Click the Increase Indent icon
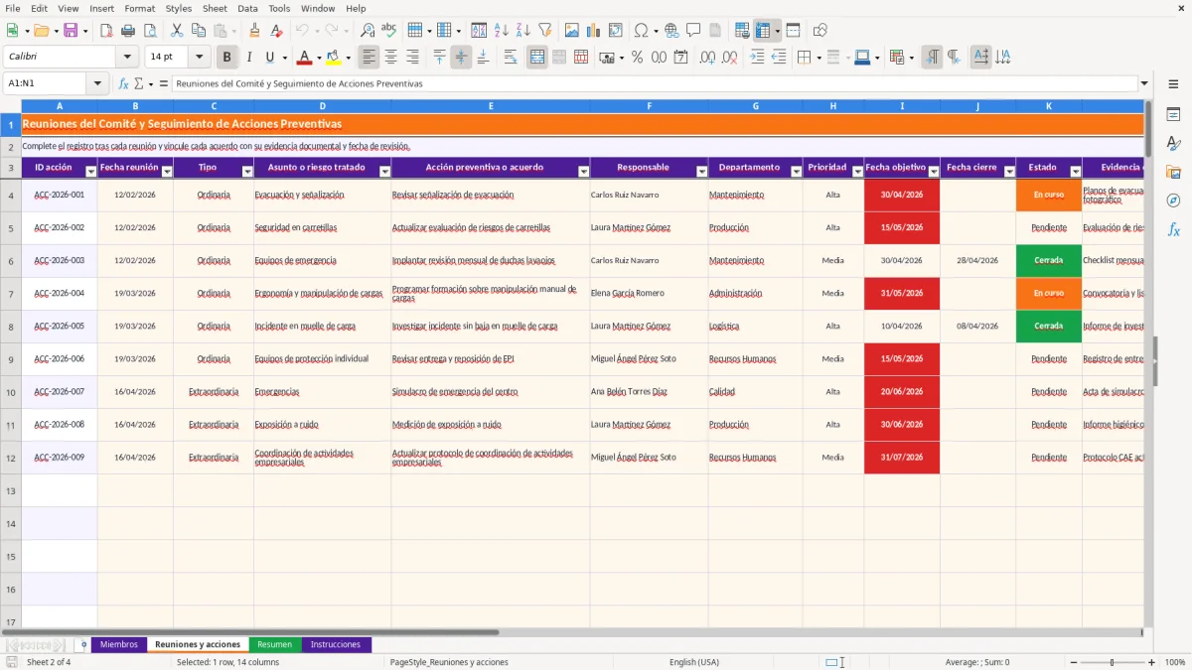1192x670 pixels. pyautogui.click(x=757, y=58)
